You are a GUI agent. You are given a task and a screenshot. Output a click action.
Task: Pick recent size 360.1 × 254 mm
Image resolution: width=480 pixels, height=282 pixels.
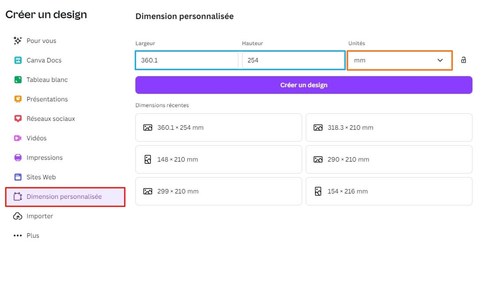[x=219, y=127]
